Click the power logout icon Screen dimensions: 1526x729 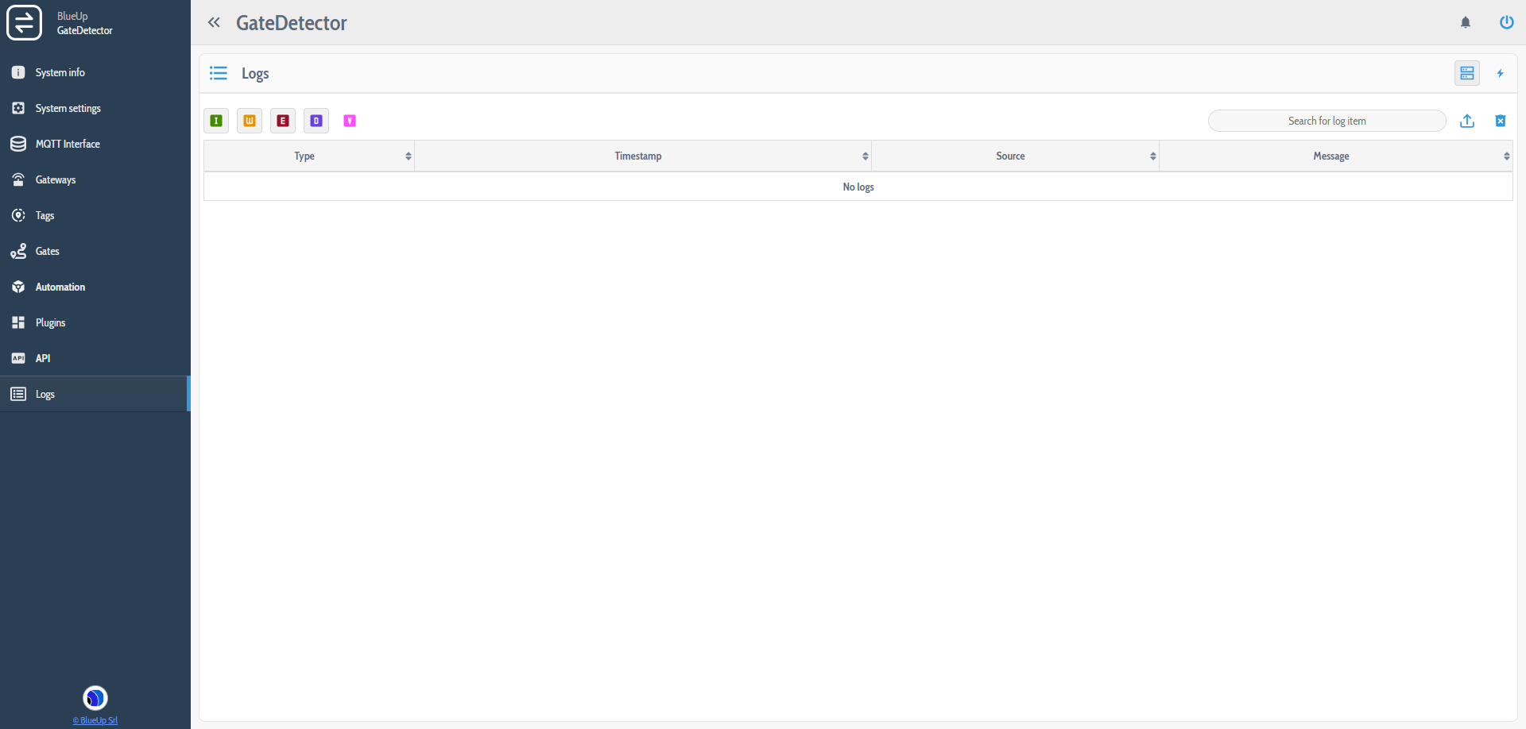(1506, 22)
